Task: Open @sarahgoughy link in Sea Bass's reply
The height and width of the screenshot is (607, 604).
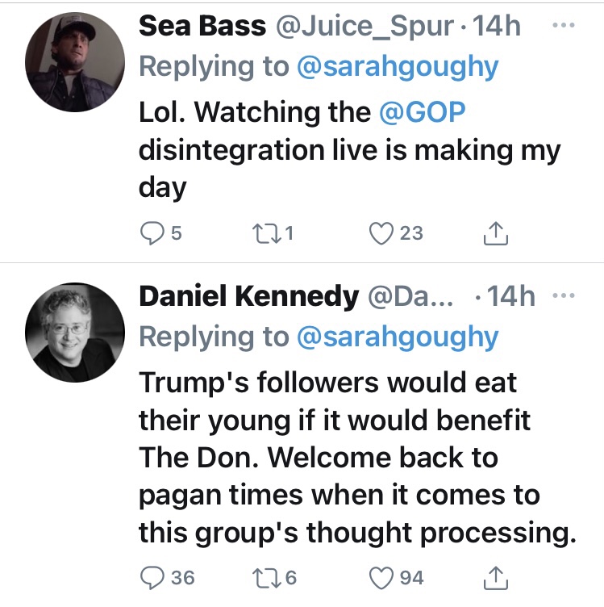Action: 398,66
